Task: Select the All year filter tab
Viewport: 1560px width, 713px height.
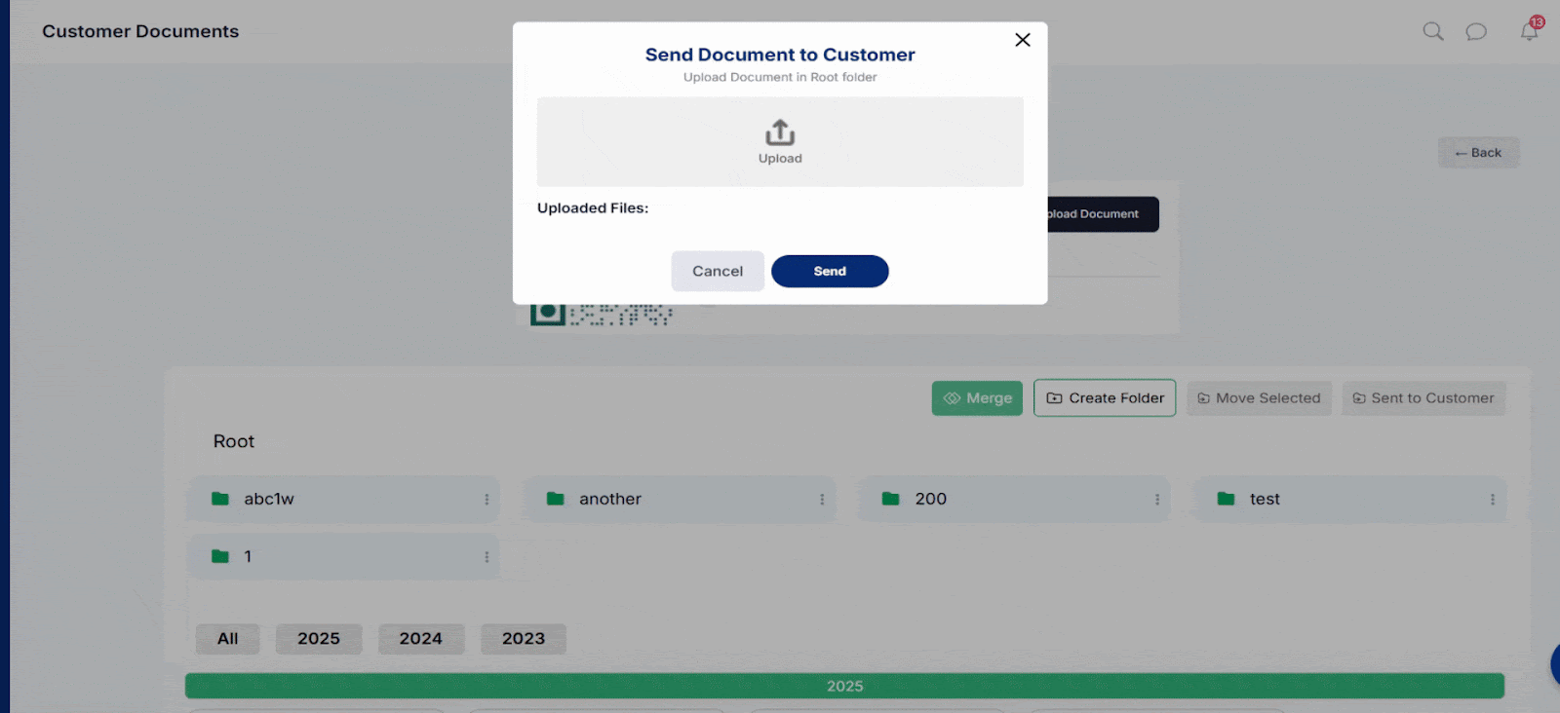Action: click(x=227, y=639)
